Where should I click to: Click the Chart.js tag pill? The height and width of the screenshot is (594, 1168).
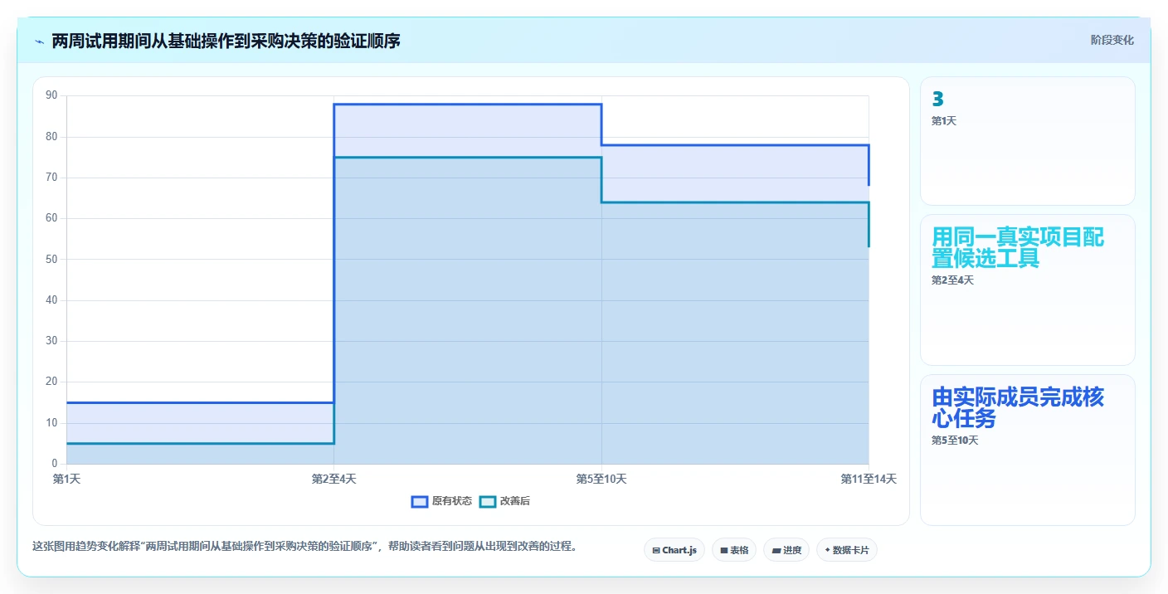[674, 550]
